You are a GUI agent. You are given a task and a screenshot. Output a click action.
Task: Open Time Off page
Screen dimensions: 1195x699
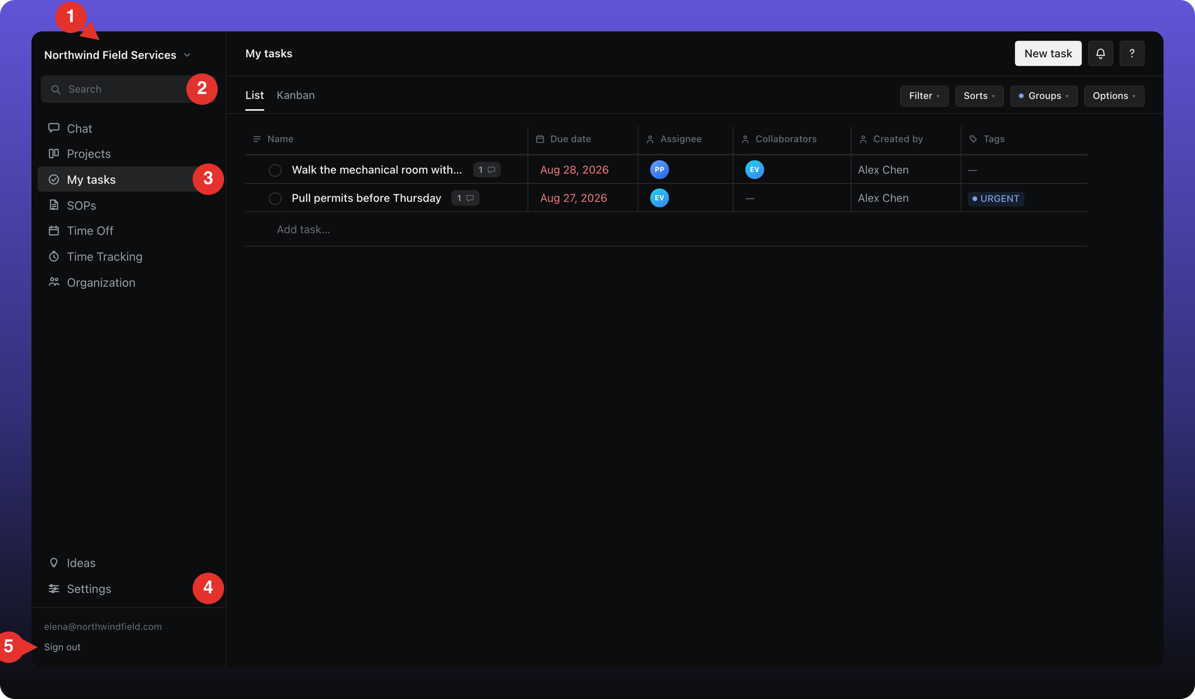pos(128,230)
